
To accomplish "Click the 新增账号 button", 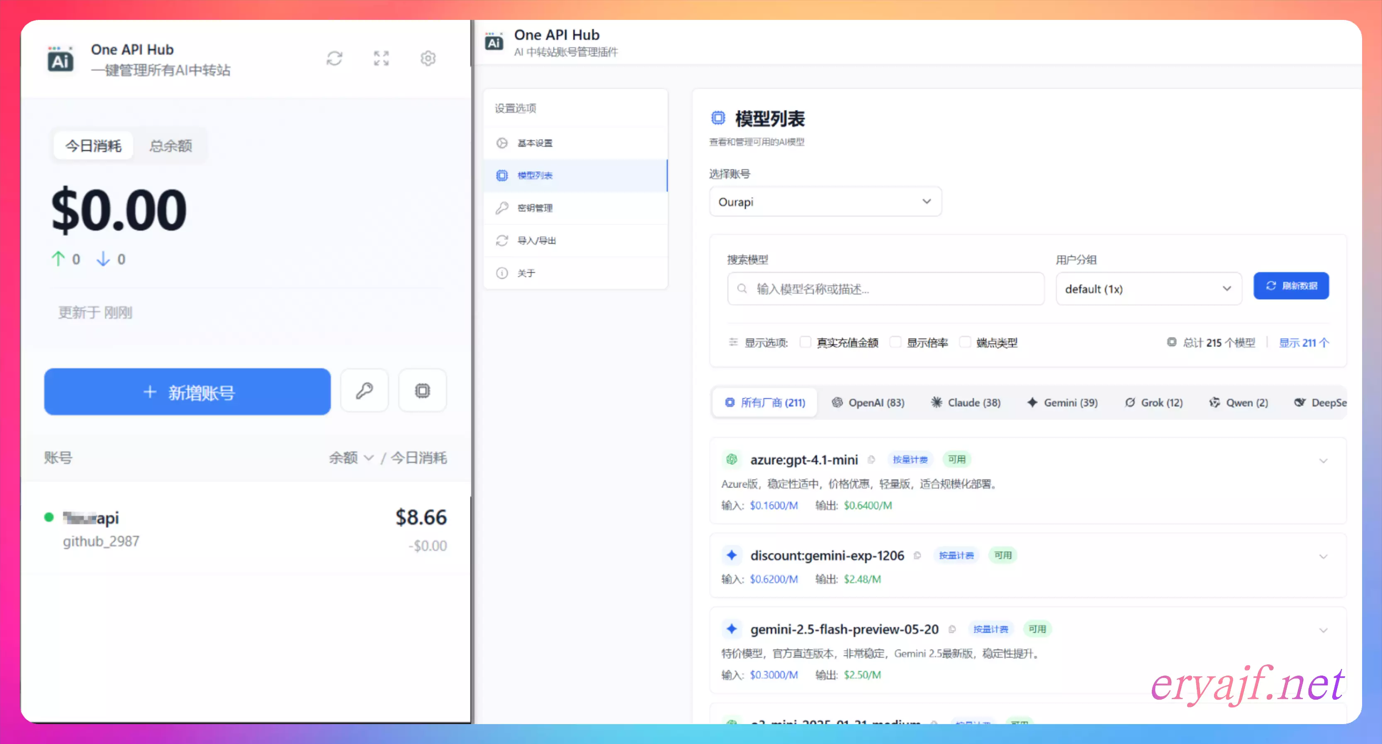I will pyautogui.click(x=187, y=391).
